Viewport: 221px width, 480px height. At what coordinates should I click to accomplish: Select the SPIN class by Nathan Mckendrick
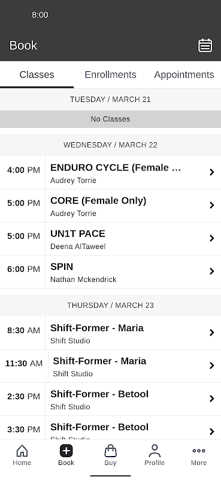[110, 272]
